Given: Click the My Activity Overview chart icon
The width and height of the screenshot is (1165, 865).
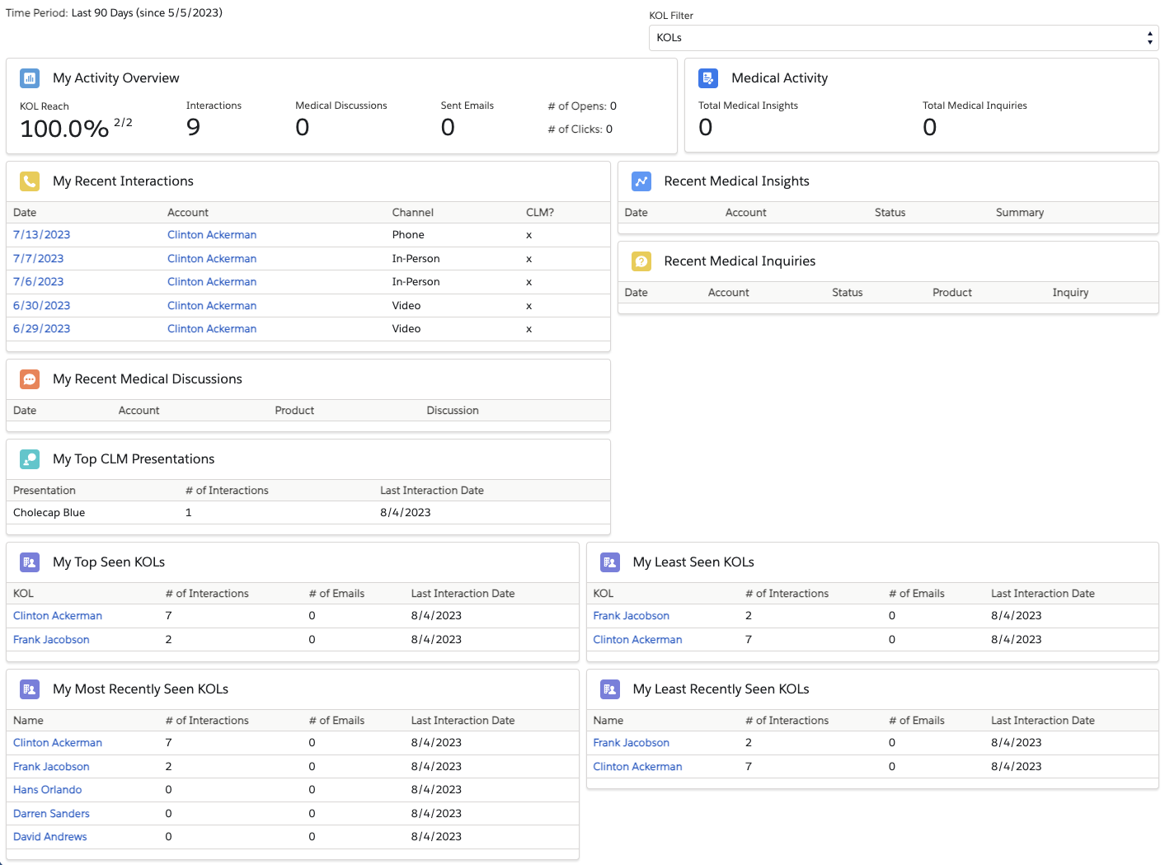Looking at the screenshot, I should tap(30, 78).
